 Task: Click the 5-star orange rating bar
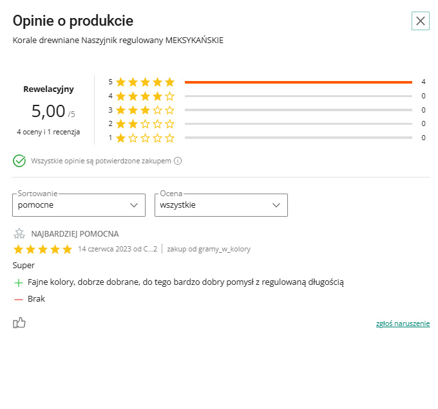tap(298, 82)
